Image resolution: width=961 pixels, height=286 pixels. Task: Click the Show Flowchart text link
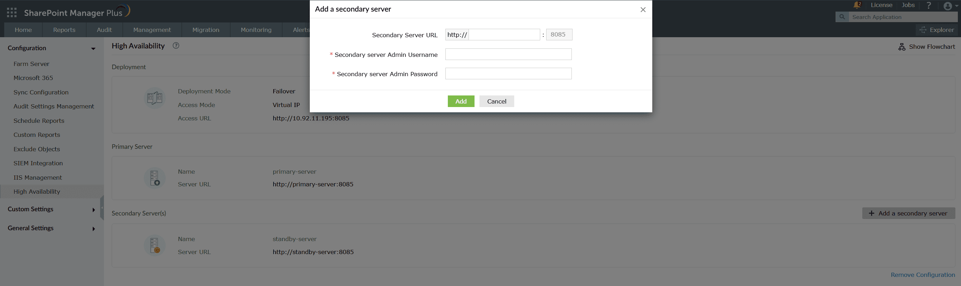932,47
